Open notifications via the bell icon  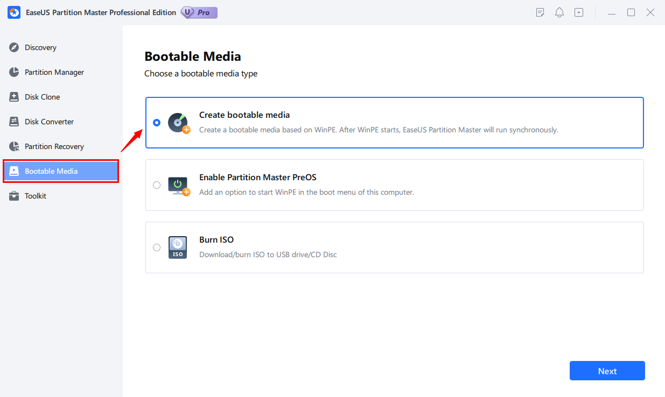click(559, 12)
